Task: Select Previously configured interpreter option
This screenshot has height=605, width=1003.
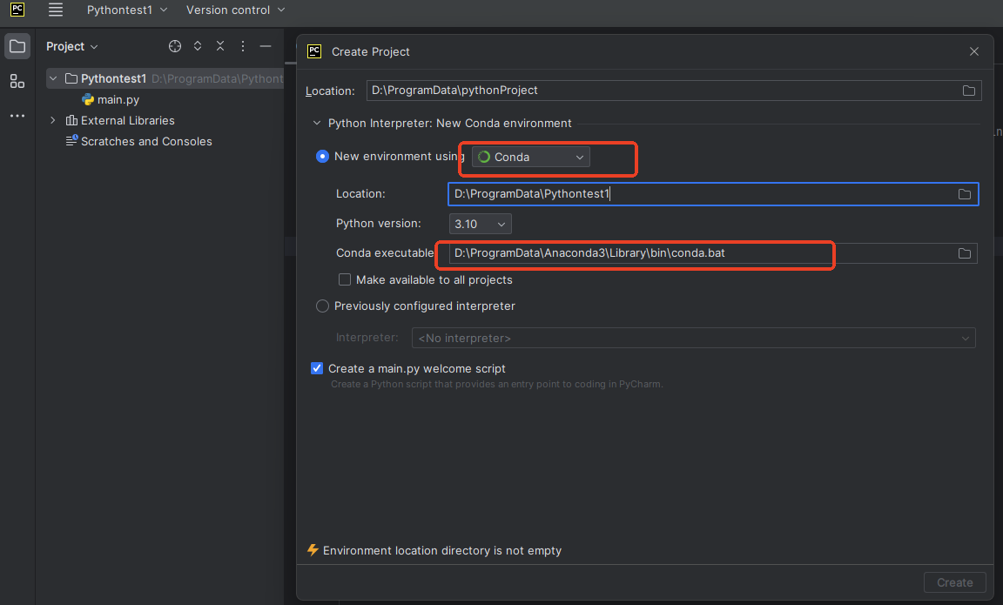Action: [322, 306]
